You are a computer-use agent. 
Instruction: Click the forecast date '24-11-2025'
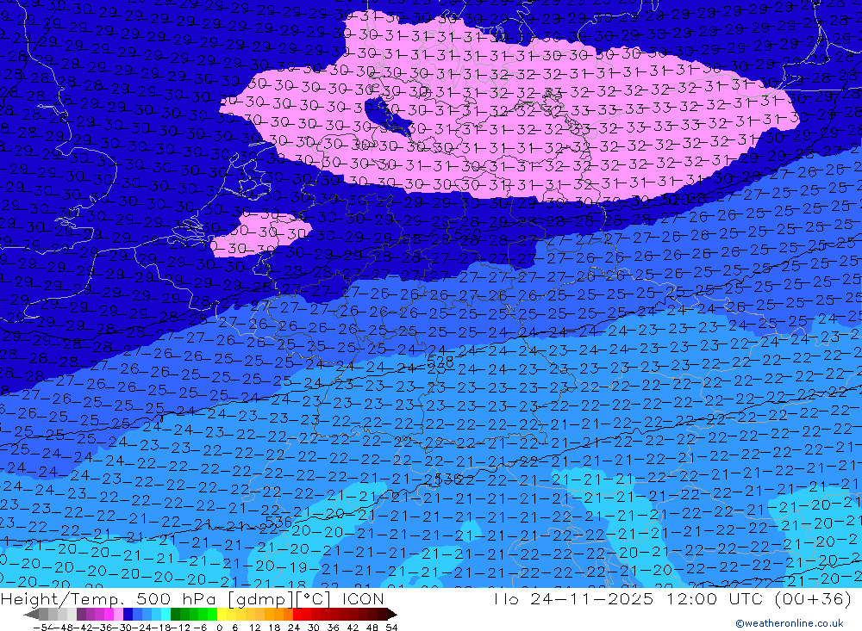pyautogui.click(x=591, y=598)
